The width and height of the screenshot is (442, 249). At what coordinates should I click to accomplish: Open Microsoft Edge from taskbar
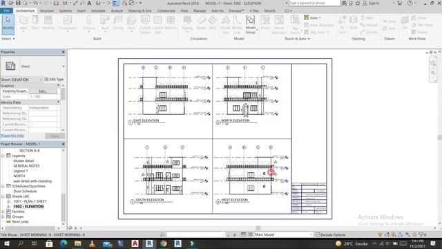click(64, 243)
